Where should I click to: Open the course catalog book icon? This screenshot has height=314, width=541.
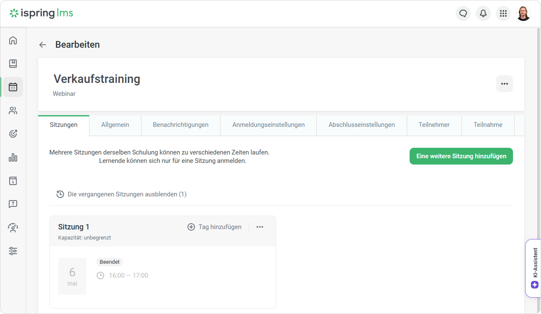(x=13, y=64)
